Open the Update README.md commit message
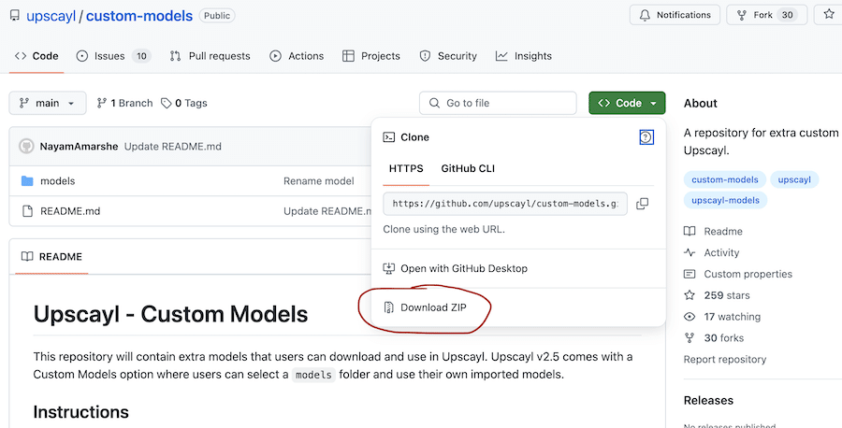 click(173, 147)
